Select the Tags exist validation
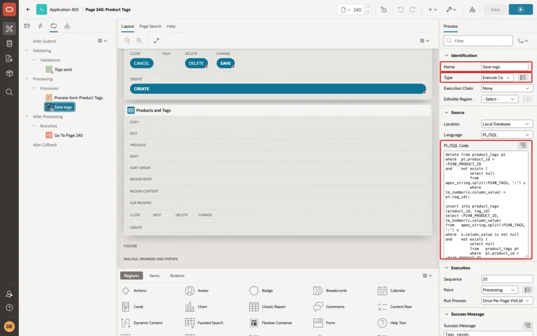The width and height of the screenshot is (537, 336). pos(63,69)
